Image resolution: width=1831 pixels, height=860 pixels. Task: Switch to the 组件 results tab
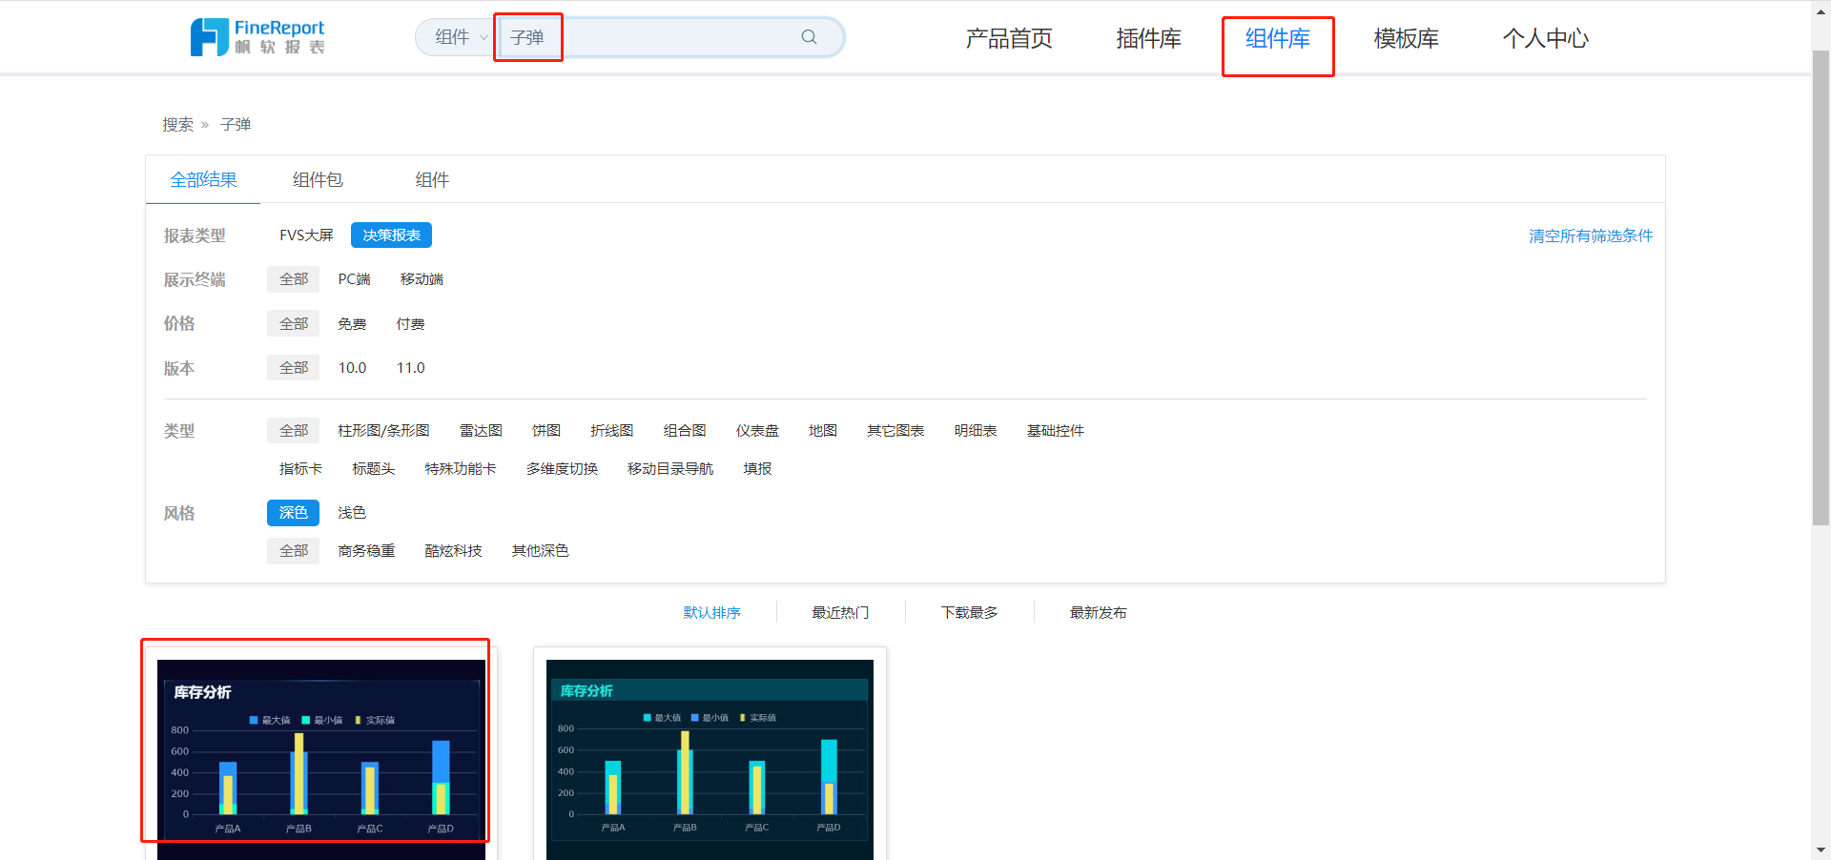[x=432, y=179]
